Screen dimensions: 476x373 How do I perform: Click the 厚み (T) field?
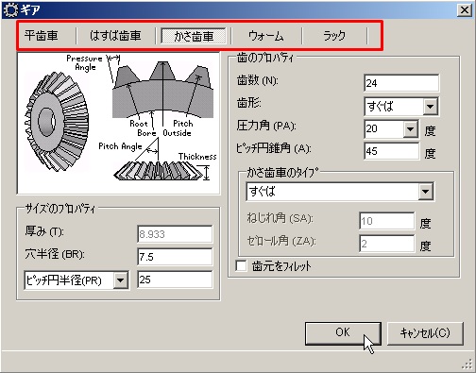[175, 234]
